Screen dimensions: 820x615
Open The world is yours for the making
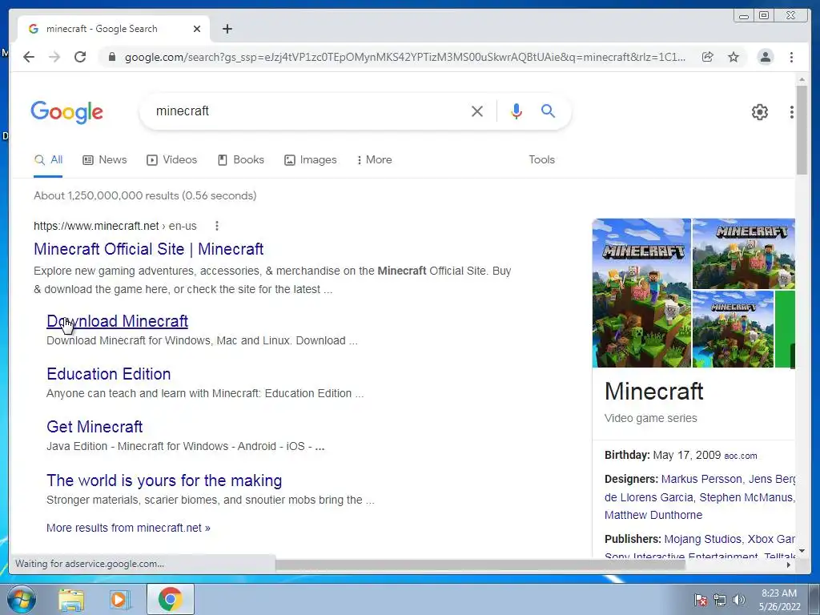(164, 480)
